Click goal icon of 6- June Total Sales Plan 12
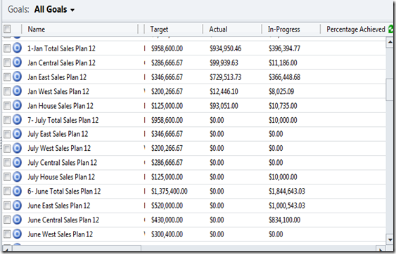This screenshot has height=254, width=396. pos(17,192)
